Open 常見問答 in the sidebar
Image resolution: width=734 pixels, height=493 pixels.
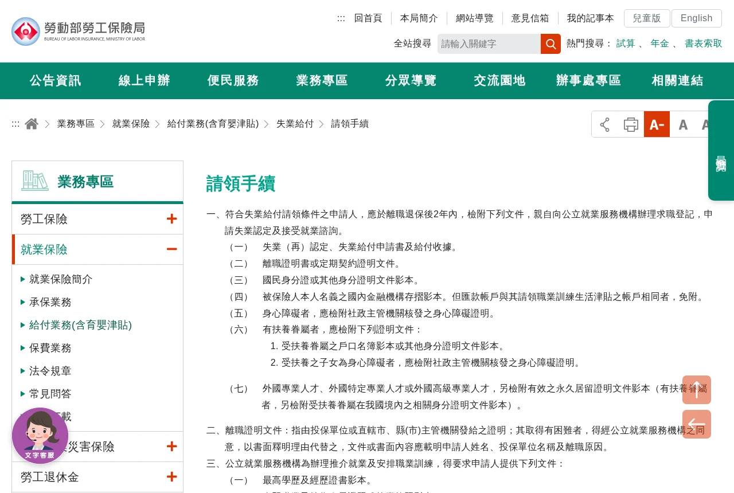tap(50, 394)
